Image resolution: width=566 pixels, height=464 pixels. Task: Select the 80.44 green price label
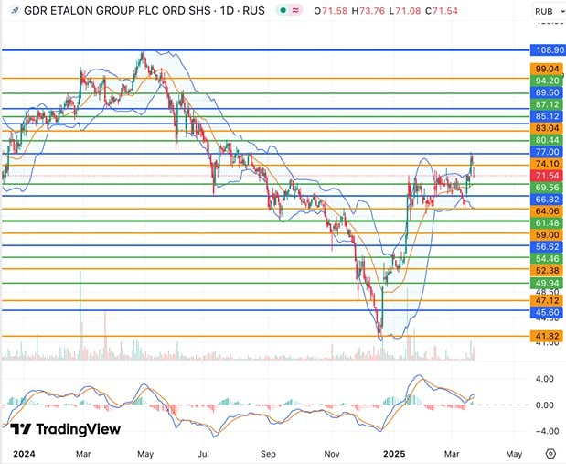pyautogui.click(x=547, y=140)
